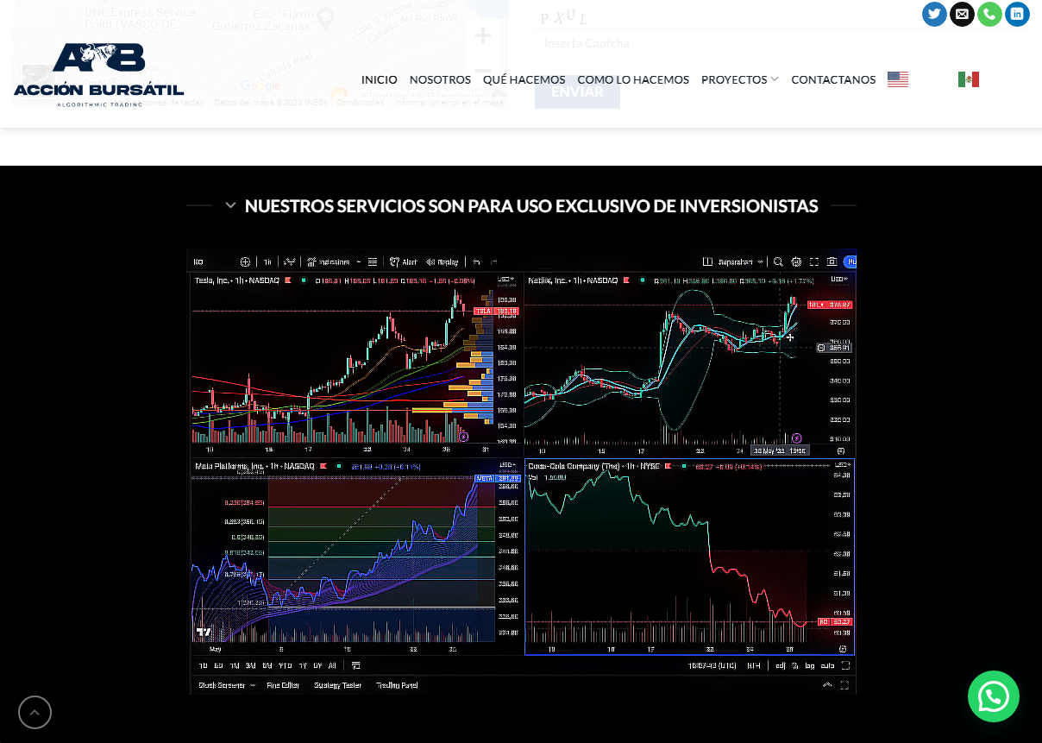Toggle the log scale button
This screenshot has width=1042, height=743.
(809, 665)
